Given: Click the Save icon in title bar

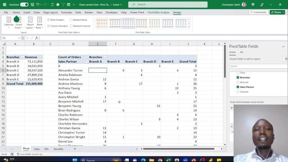Looking at the screenshot, I should (x=32, y=4).
